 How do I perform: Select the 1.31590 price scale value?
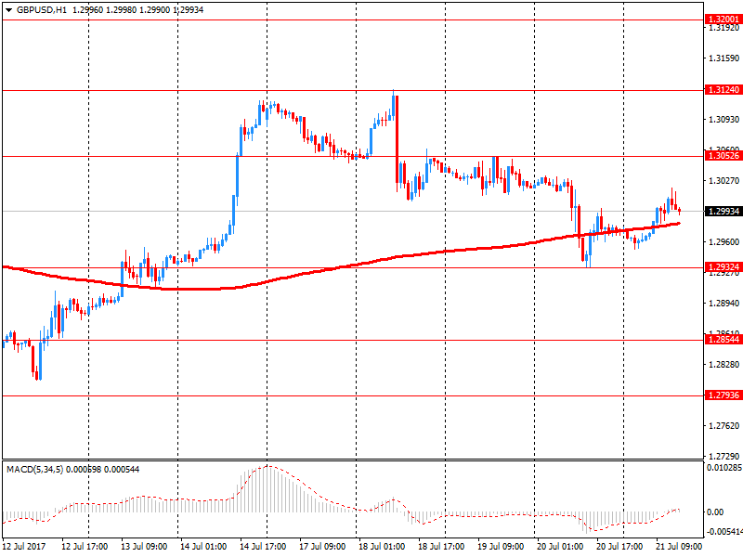pyautogui.click(x=724, y=58)
